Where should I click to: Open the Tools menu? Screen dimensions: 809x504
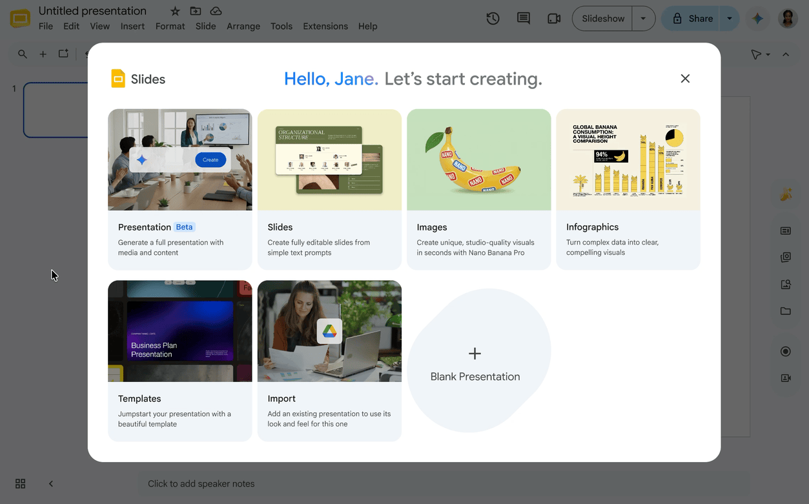[x=282, y=26]
